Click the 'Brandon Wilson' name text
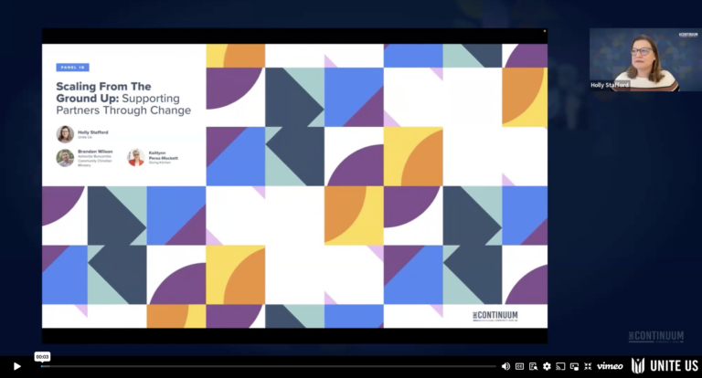 point(95,152)
